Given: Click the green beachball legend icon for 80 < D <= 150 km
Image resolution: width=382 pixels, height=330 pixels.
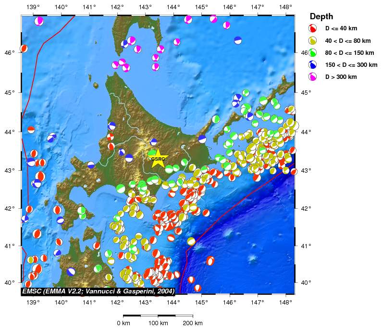Looking at the screenshot, I should (313, 52).
